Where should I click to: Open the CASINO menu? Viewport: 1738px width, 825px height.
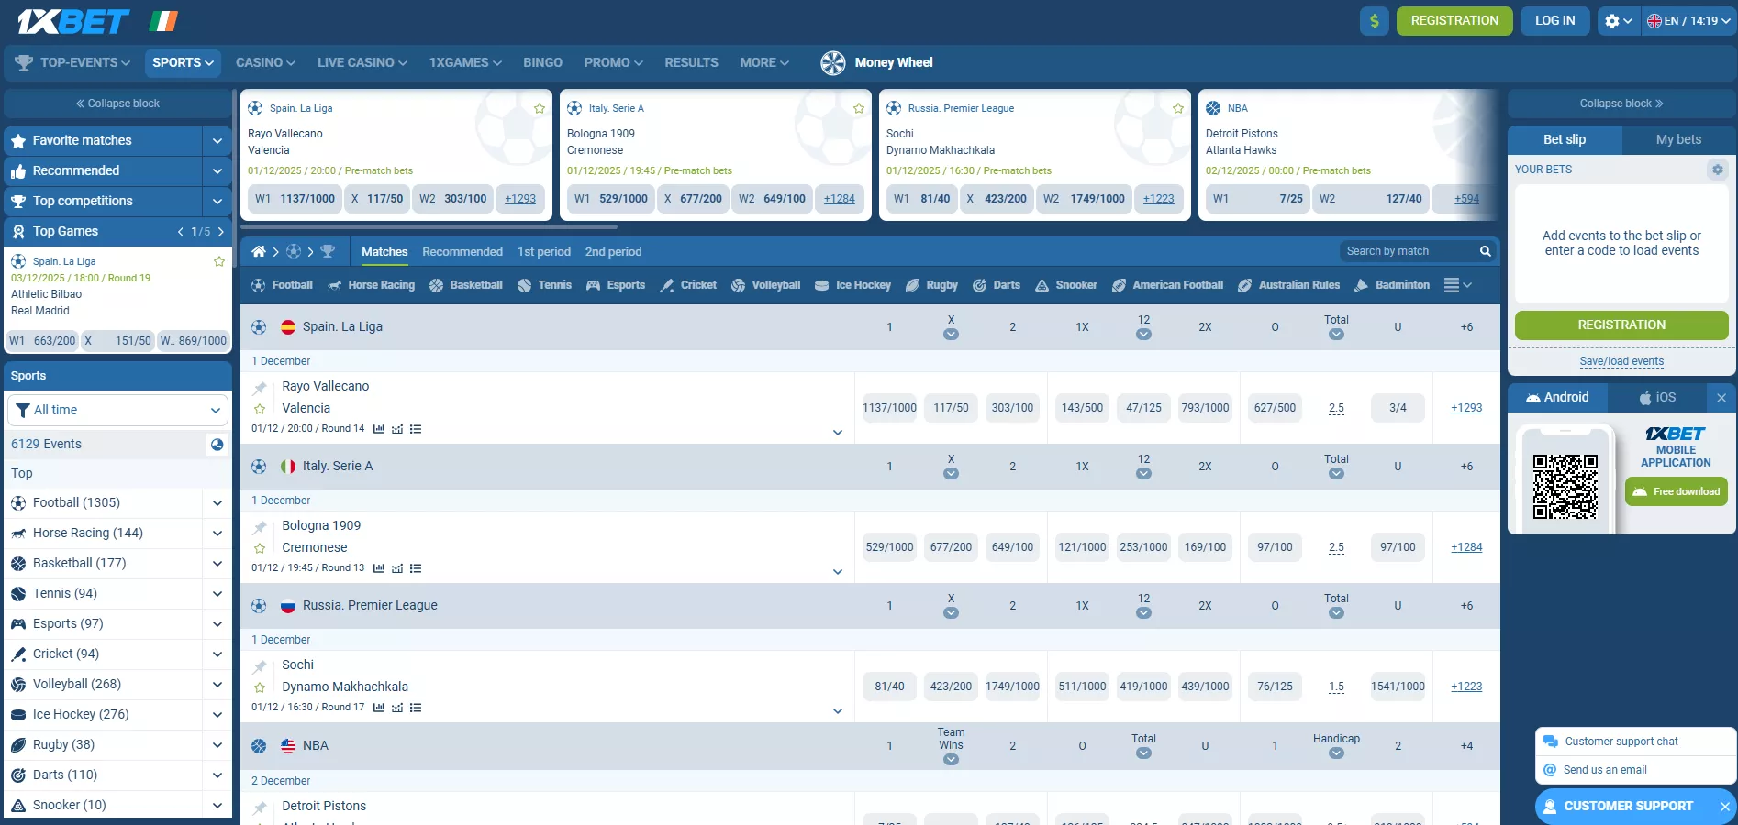[265, 62]
